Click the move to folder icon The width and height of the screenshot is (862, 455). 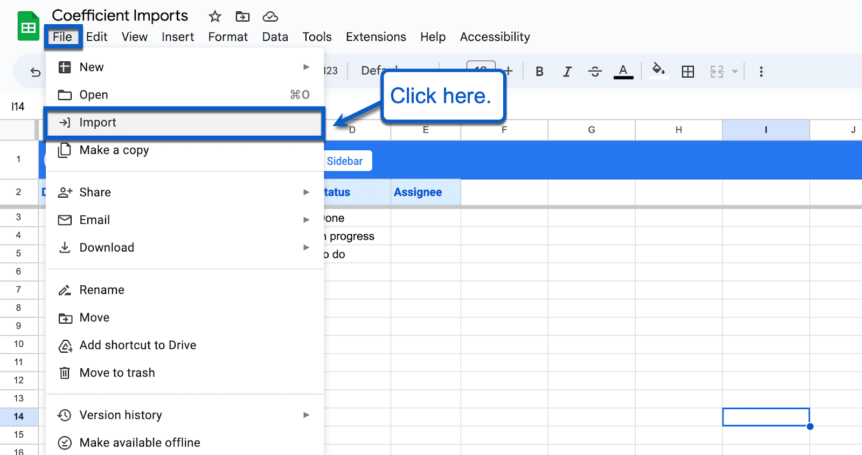[242, 17]
